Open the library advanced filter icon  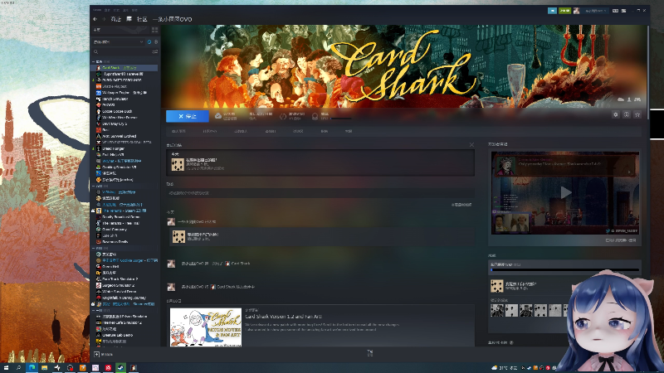point(155,51)
